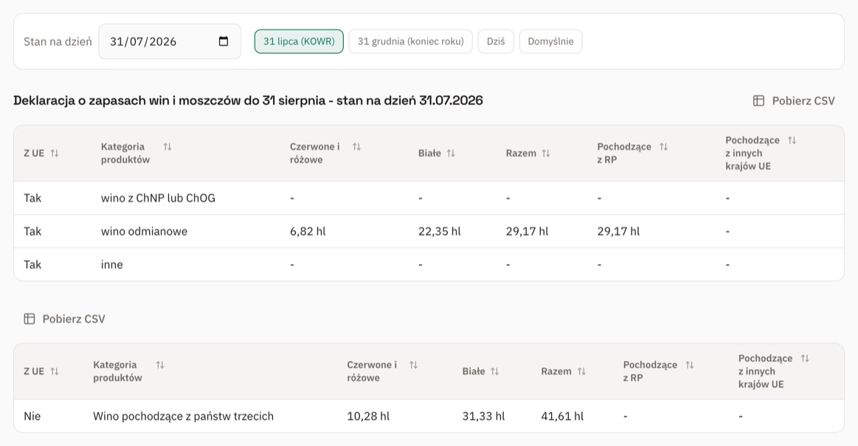This screenshot has width=858, height=446.
Task: Sort top table by Kategoria produktów
Action: [x=167, y=147]
